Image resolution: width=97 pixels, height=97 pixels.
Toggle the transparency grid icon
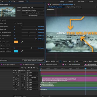tap(87, 62)
